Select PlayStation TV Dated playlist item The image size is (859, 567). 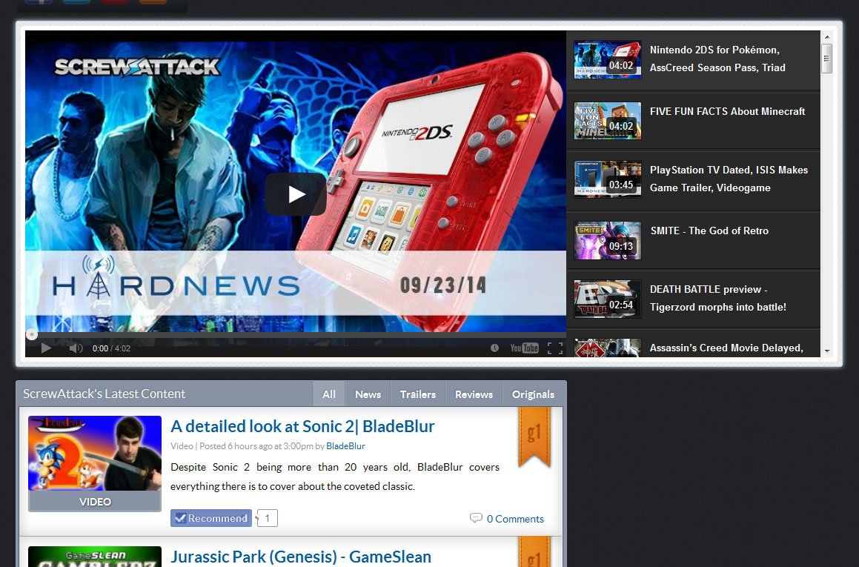point(693,179)
